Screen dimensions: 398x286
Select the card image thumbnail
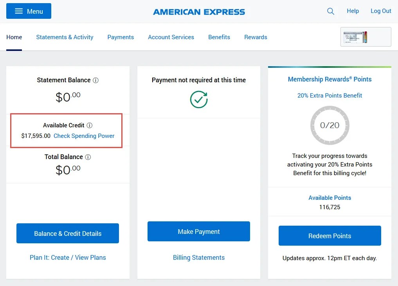(x=366, y=37)
